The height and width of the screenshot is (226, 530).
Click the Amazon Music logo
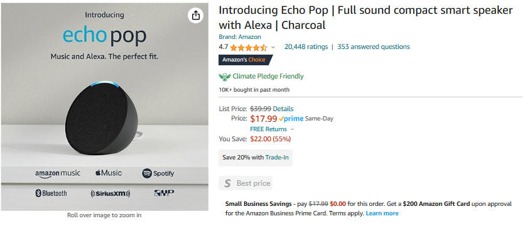pos(58,174)
